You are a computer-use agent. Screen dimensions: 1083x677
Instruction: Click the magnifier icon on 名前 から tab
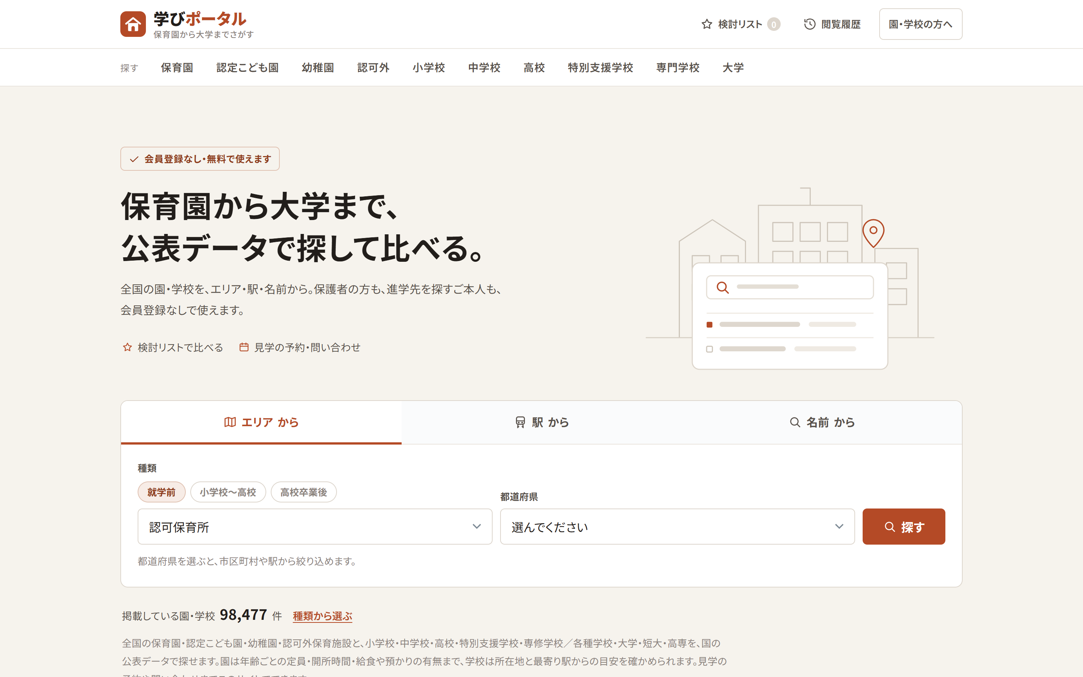click(795, 422)
